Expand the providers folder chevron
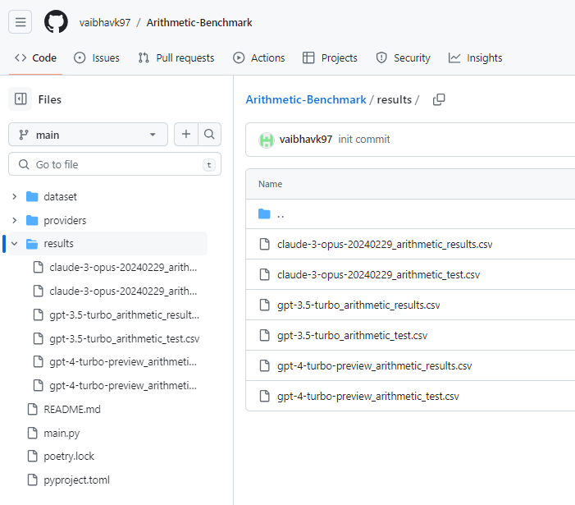Image resolution: width=575 pixels, height=505 pixels. [14, 221]
